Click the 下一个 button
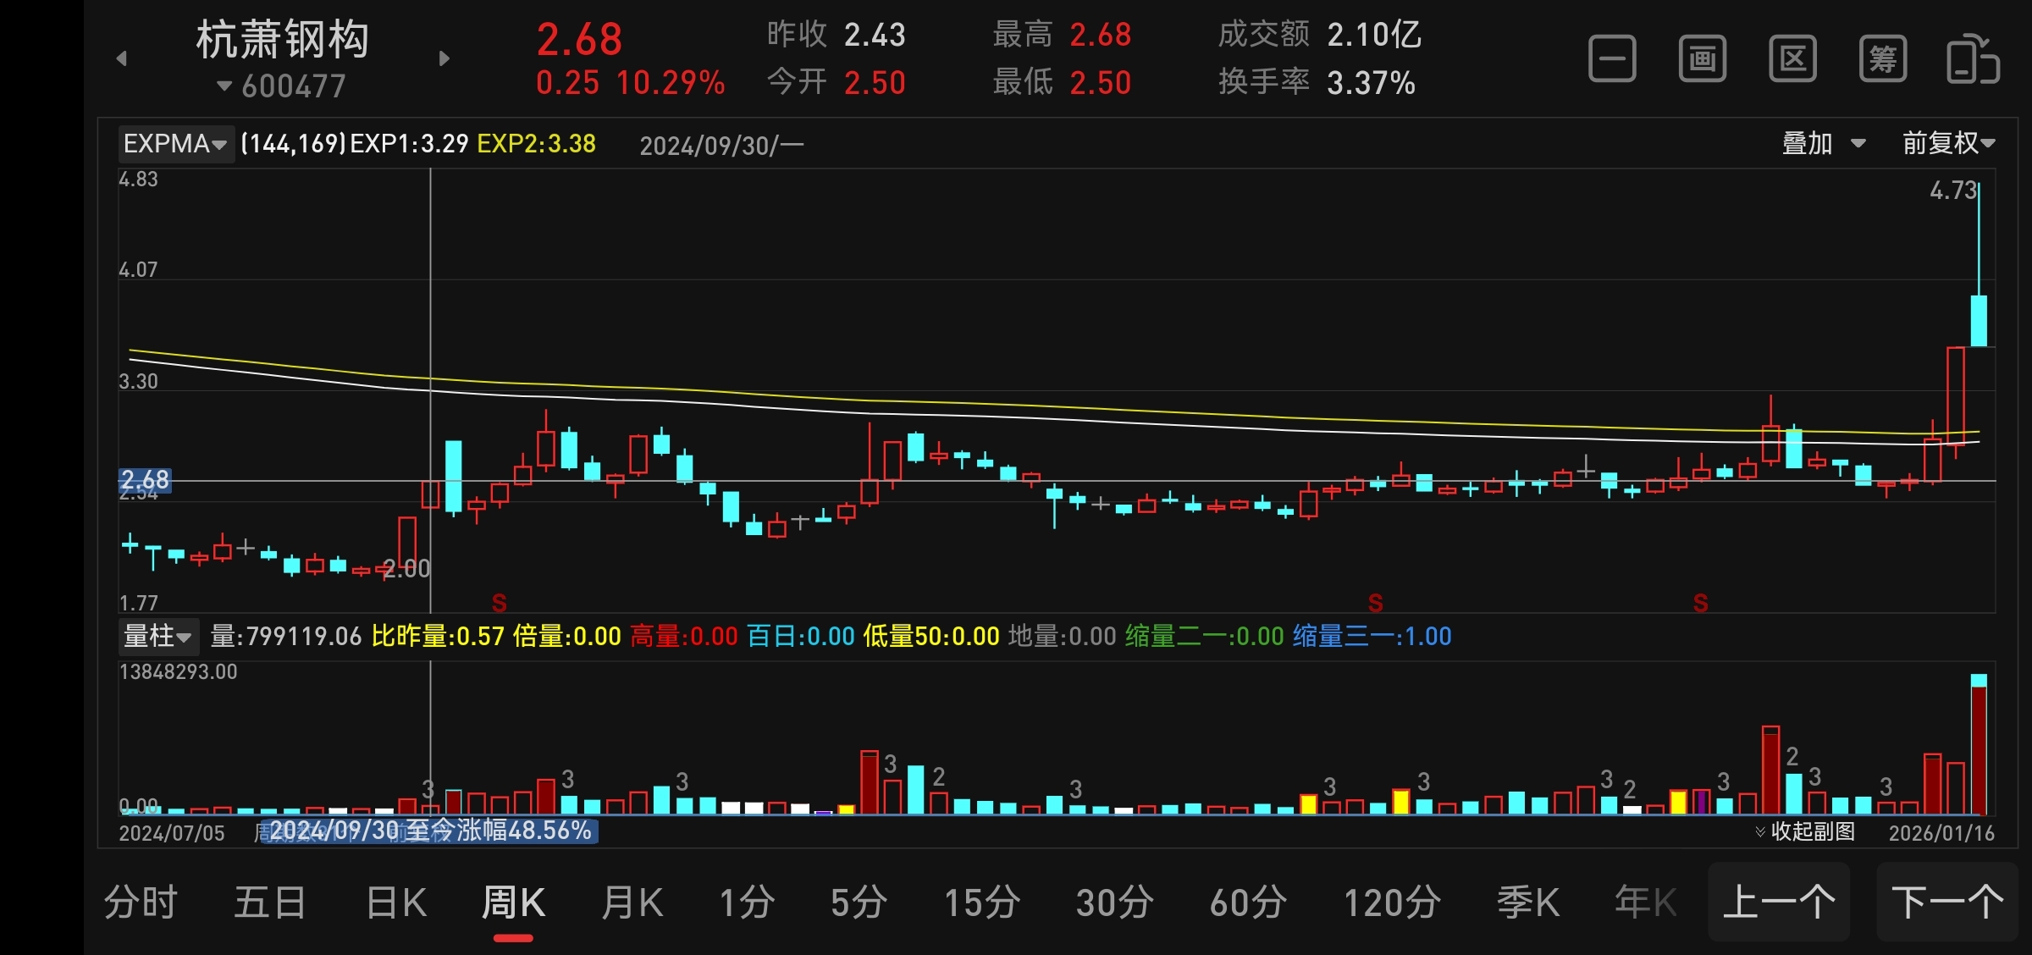 point(1947,902)
